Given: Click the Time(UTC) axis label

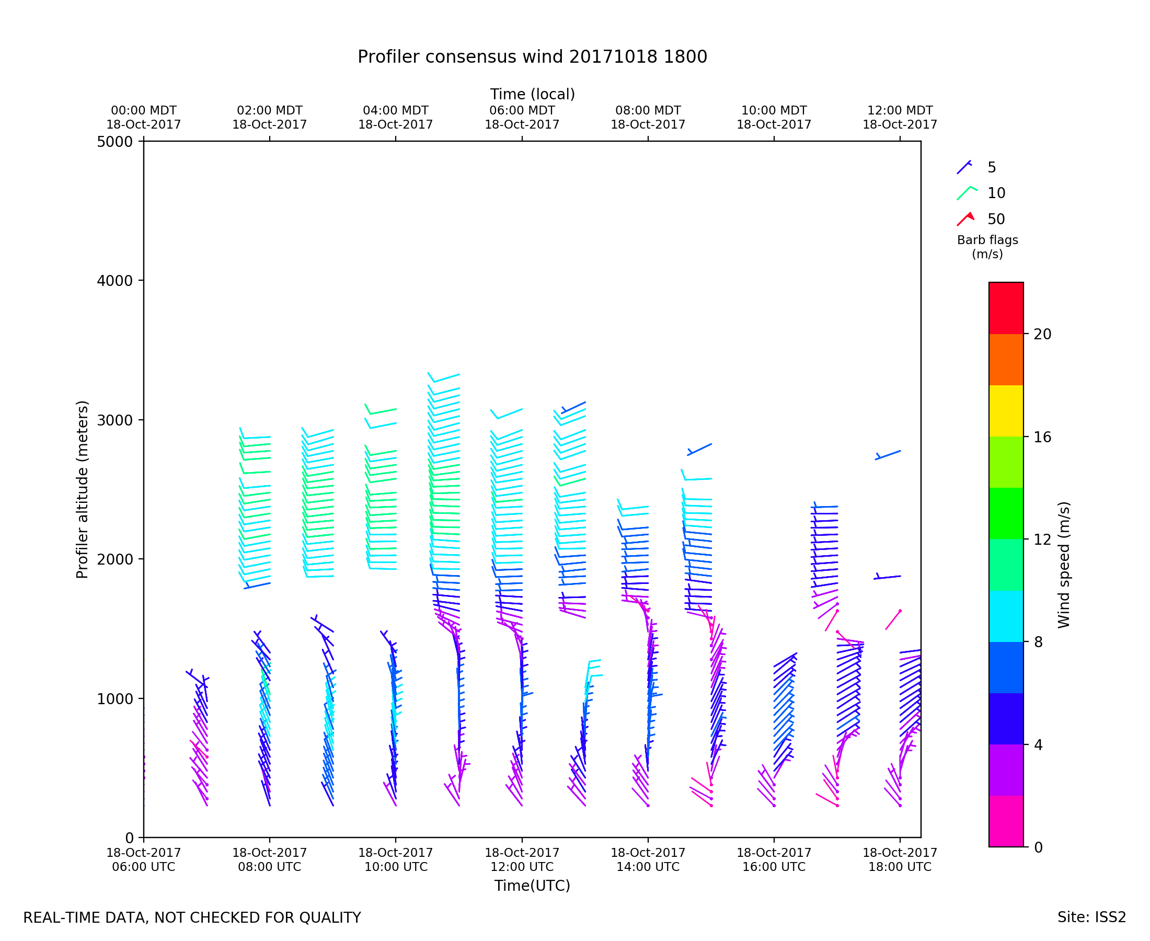Looking at the screenshot, I should point(532,886).
